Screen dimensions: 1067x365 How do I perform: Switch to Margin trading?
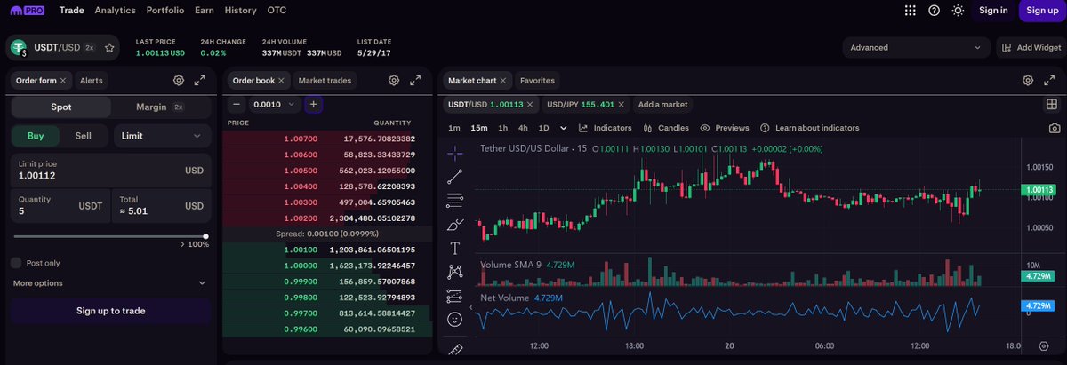coord(160,107)
